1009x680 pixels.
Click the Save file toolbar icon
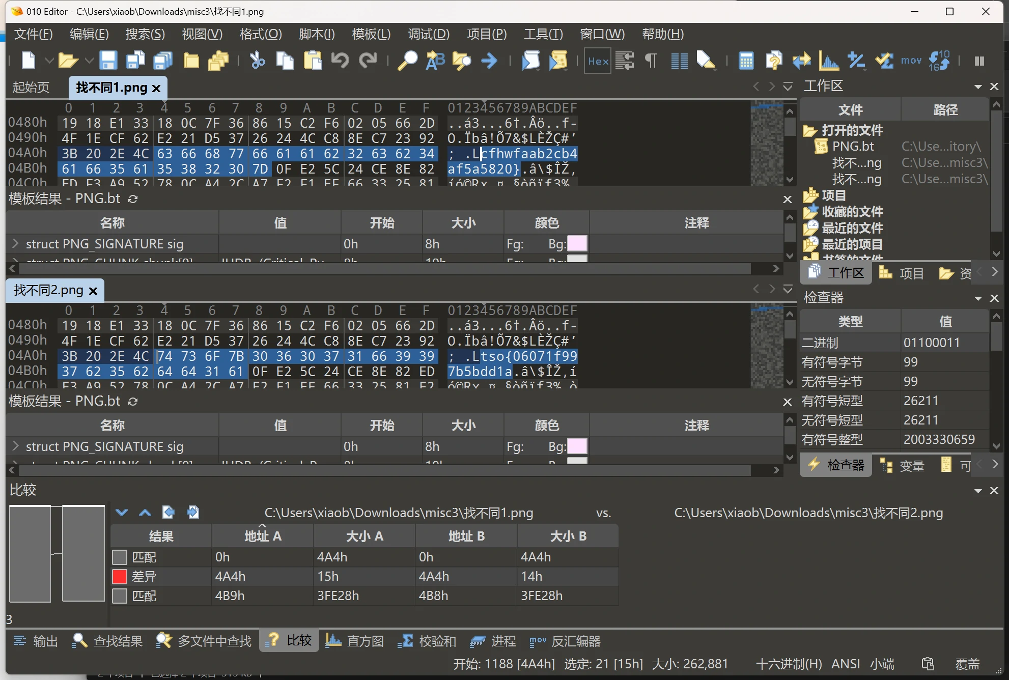coord(108,61)
